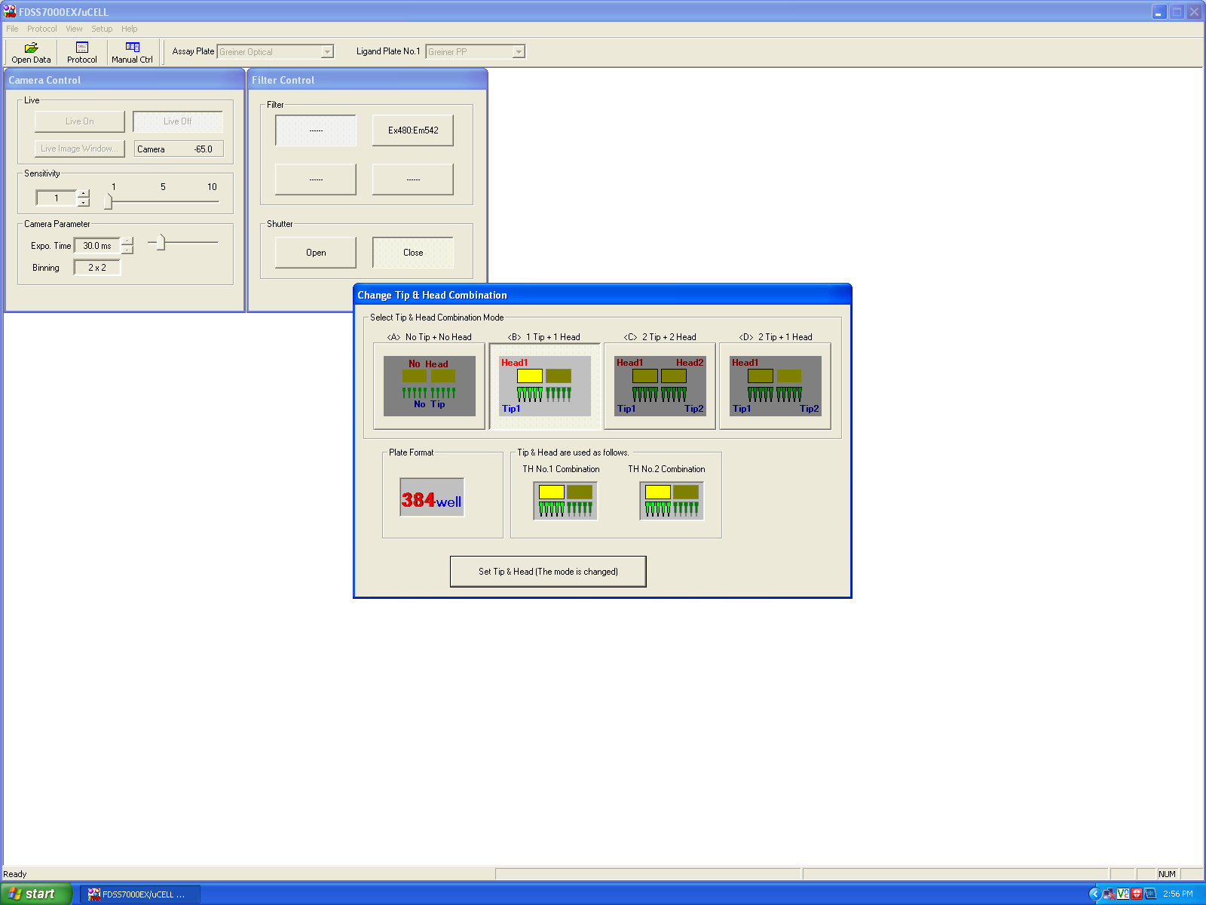Click the Sensitivity slider handle
The width and height of the screenshot is (1206, 905).
coord(109,201)
